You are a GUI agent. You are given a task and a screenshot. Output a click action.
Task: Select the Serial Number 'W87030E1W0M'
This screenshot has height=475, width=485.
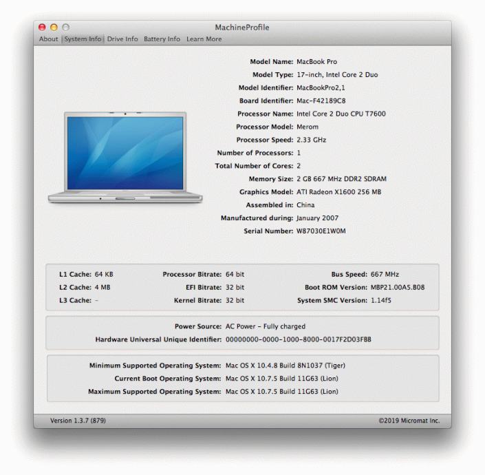(x=321, y=231)
